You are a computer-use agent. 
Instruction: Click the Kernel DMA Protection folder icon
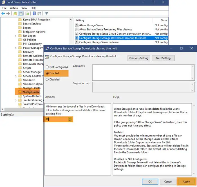click(20, 20)
